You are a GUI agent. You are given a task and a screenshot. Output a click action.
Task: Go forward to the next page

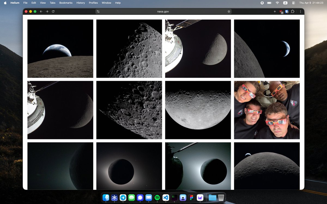coord(47,11)
